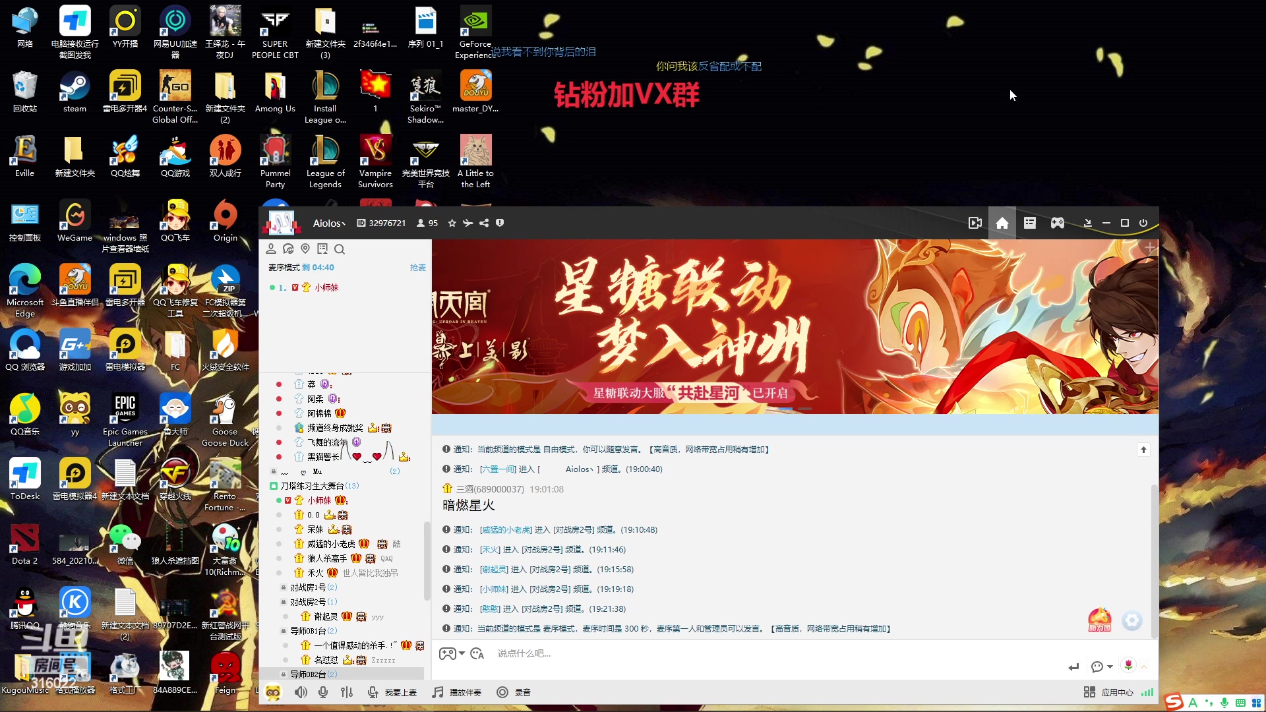
Task: Open the game controller dropdown in the chat input bar
Action: point(452,653)
